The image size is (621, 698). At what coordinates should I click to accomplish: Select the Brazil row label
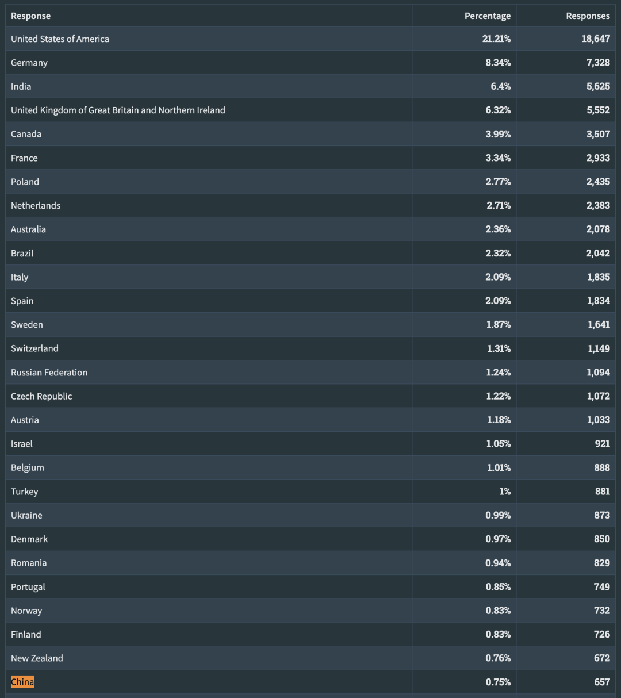point(22,253)
